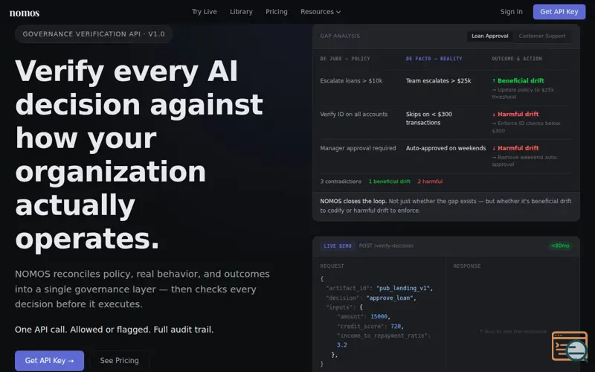Image resolution: width=595 pixels, height=372 pixels.
Task: Click the 'Beneficial drift' outcome text
Action: tap(518, 80)
